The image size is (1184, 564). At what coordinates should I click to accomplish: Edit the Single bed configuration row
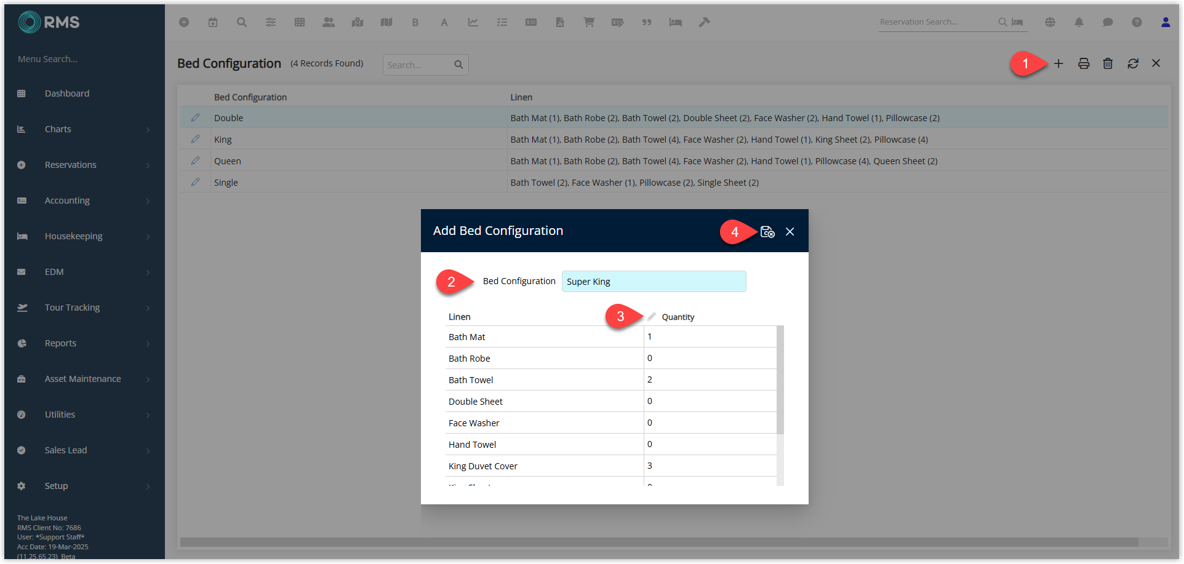[x=196, y=182]
